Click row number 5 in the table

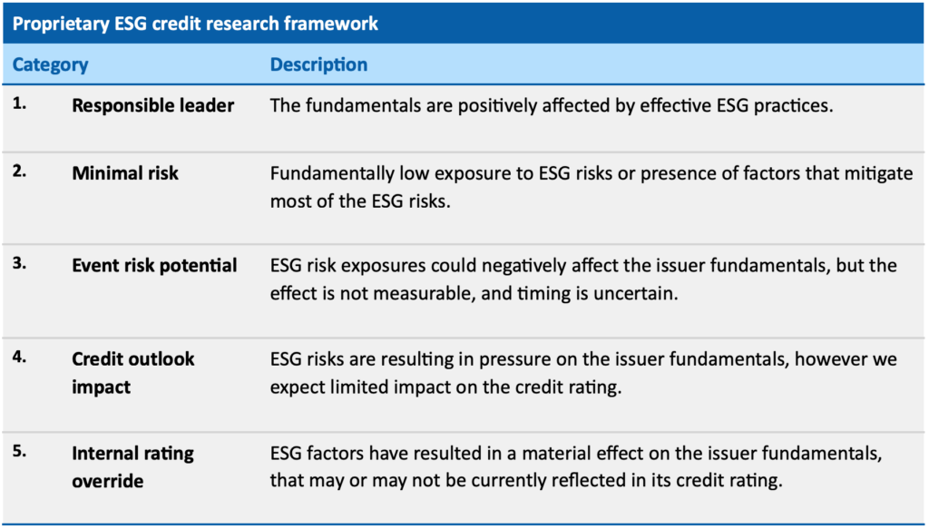pos(20,451)
